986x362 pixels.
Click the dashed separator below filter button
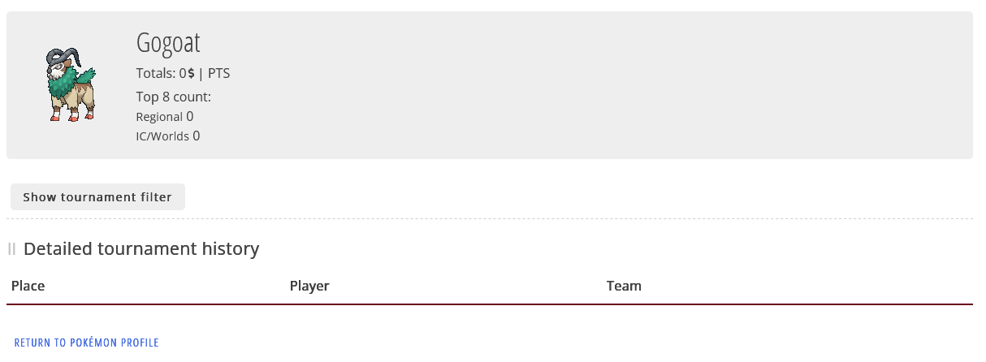coord(490,218)
